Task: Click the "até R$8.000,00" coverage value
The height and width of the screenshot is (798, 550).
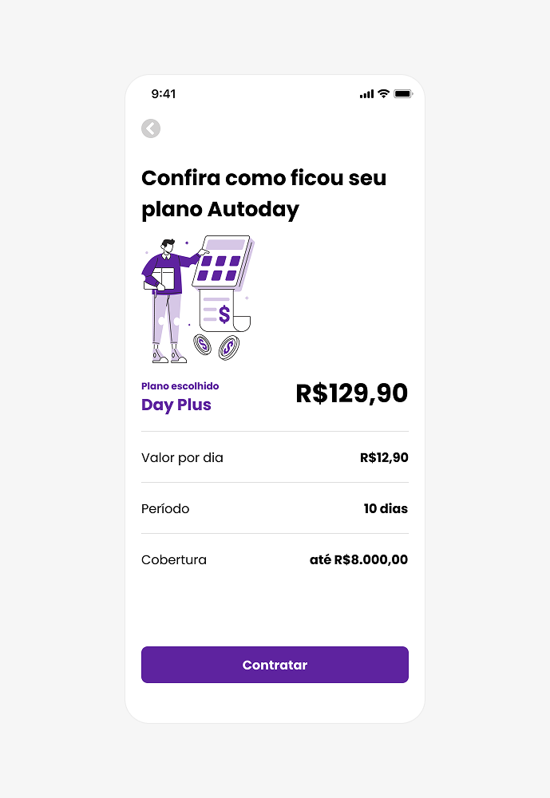Action: [358, 560]
